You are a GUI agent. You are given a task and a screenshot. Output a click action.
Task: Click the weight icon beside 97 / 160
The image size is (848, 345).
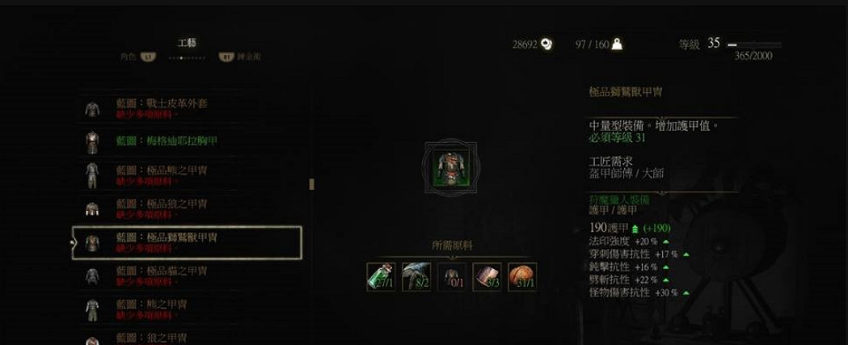point(617,44)
